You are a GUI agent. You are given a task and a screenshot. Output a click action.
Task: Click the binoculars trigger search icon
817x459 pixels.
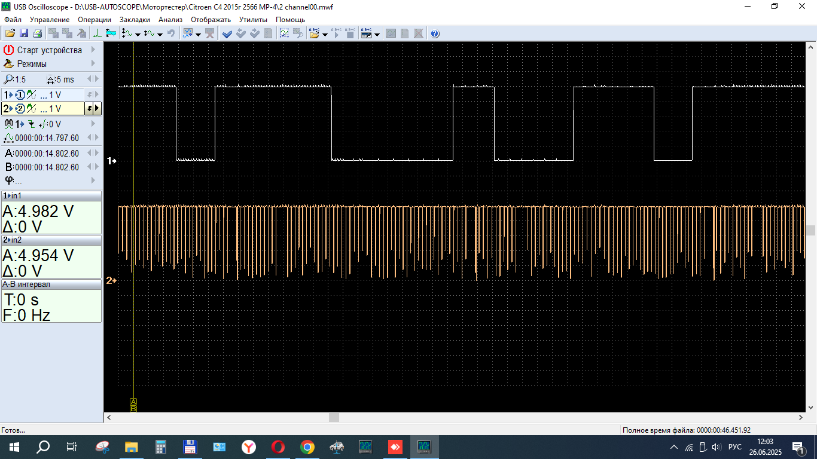(x=9, y=124)
